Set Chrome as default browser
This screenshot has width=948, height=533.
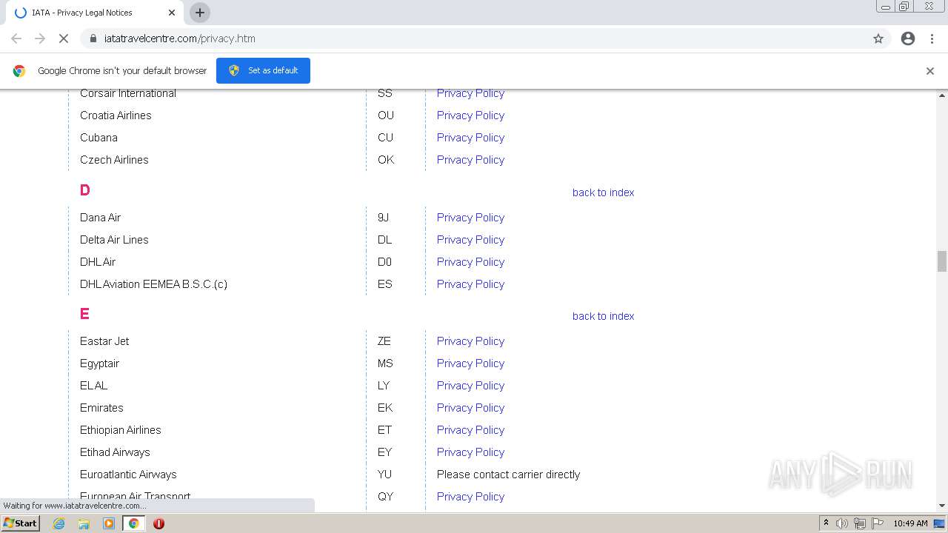pyautogui.click(x=263, y=70)
